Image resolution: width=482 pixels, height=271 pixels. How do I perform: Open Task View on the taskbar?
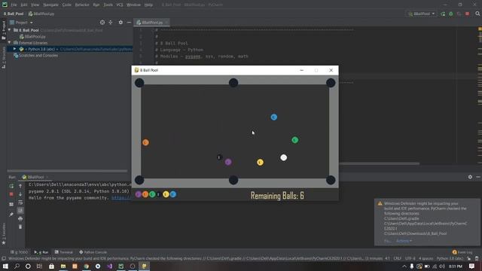pyautogui.click(x=39, y=266)
